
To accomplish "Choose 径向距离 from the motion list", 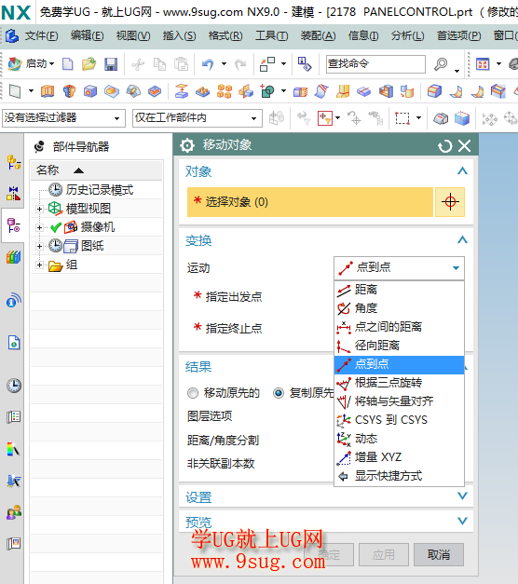I will tap(399, 346).
